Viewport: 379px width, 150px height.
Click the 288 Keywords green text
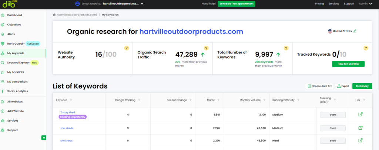point(264,62)
